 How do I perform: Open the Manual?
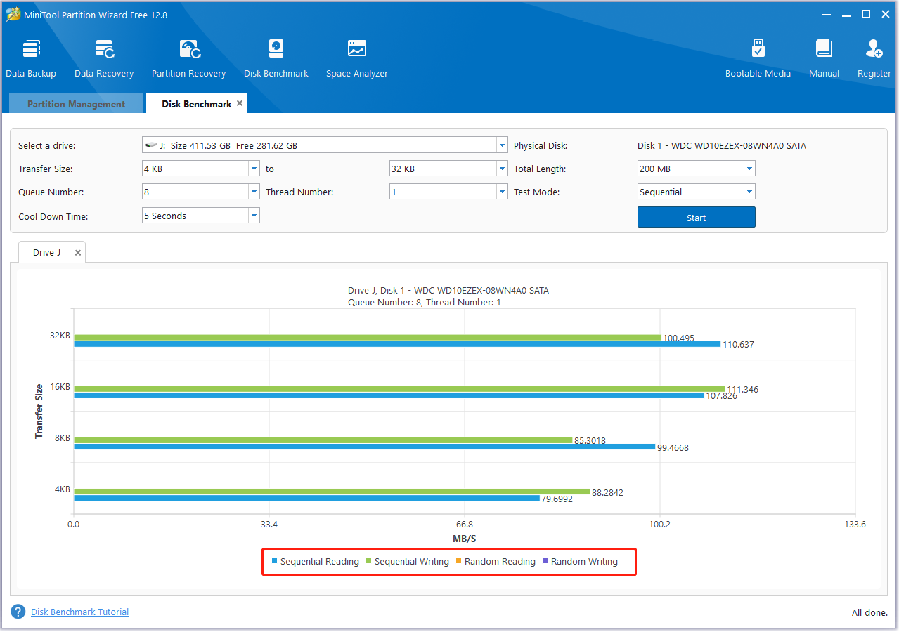824,58
